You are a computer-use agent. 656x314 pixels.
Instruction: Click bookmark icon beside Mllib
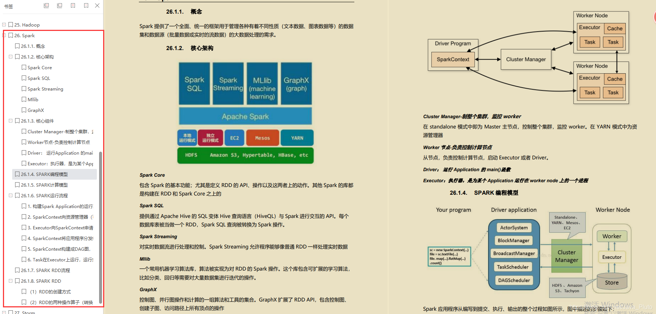click(24, 99)
